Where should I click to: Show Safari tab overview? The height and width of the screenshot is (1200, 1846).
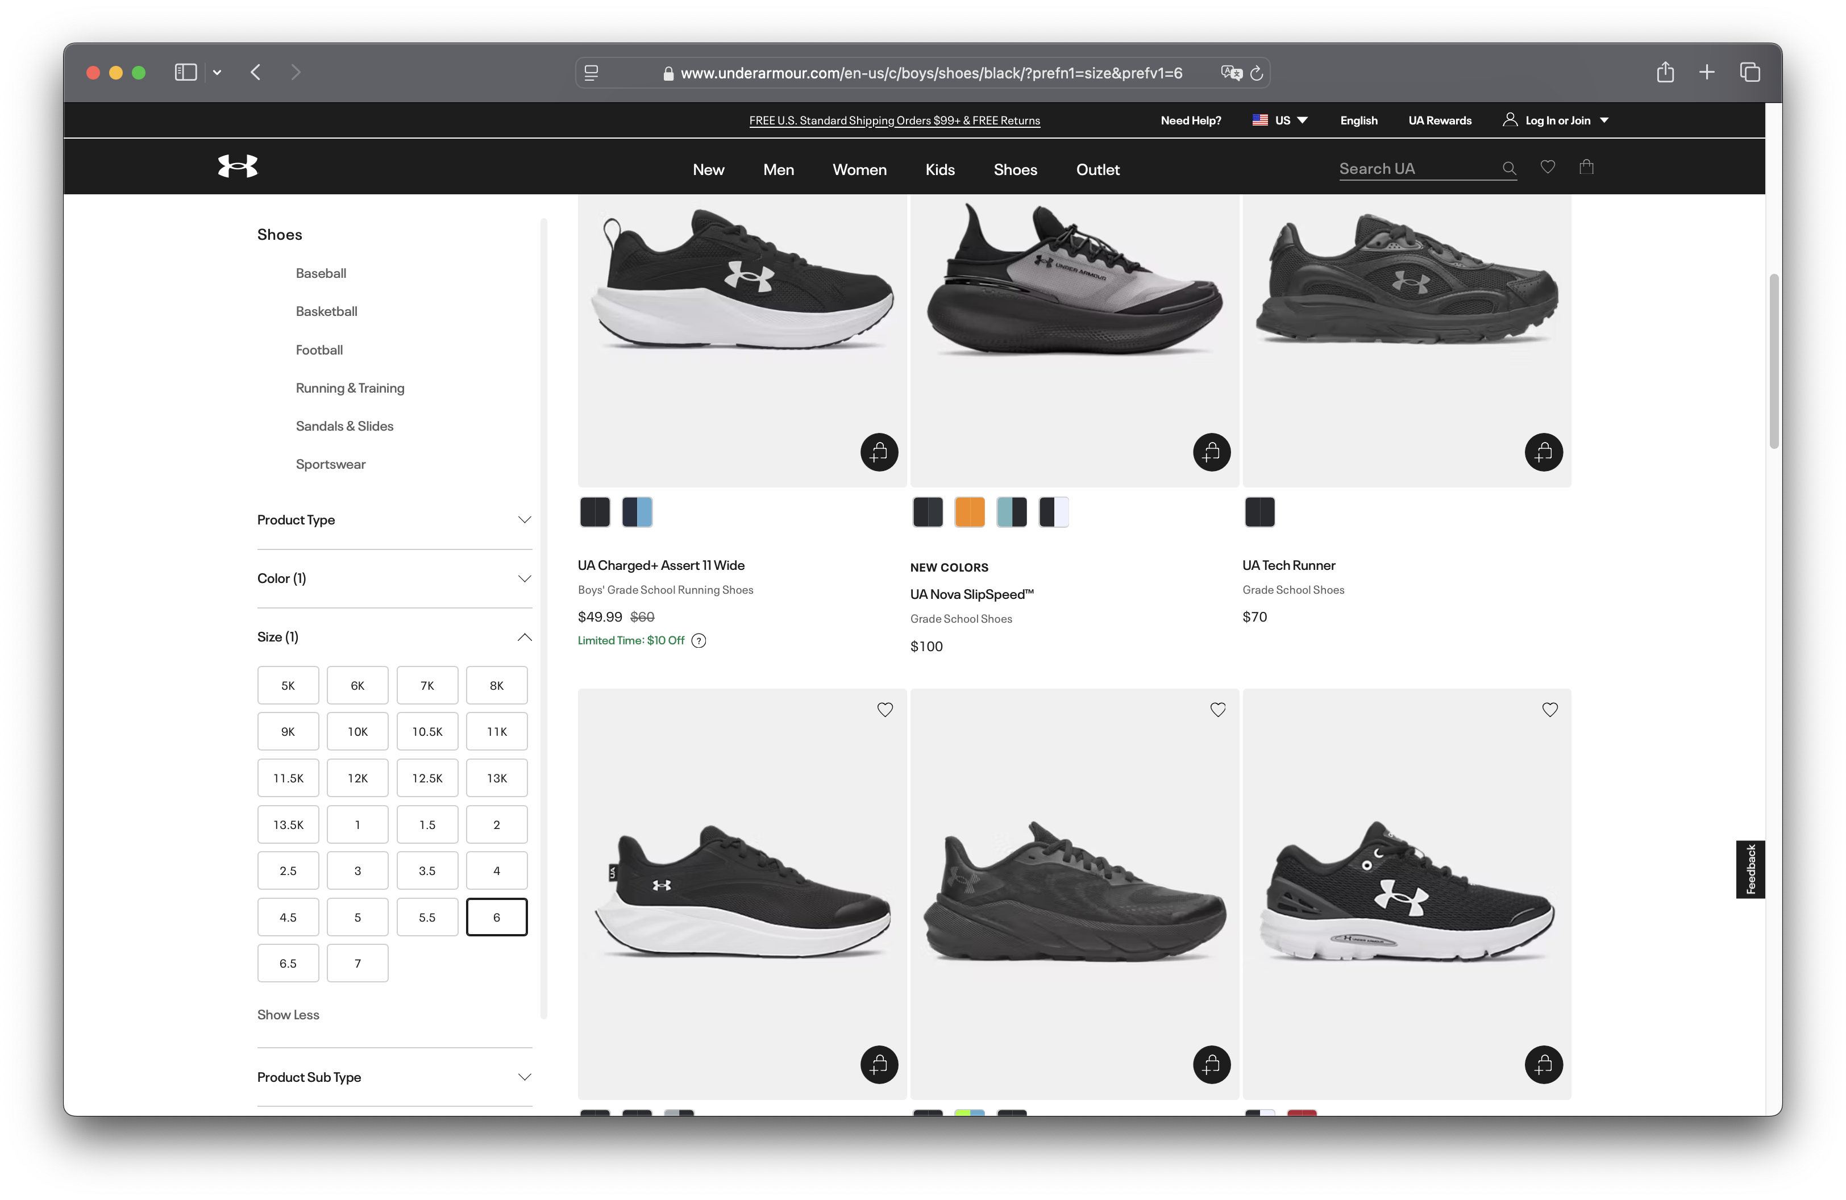pyautogui.click(x=1750, y=72)
